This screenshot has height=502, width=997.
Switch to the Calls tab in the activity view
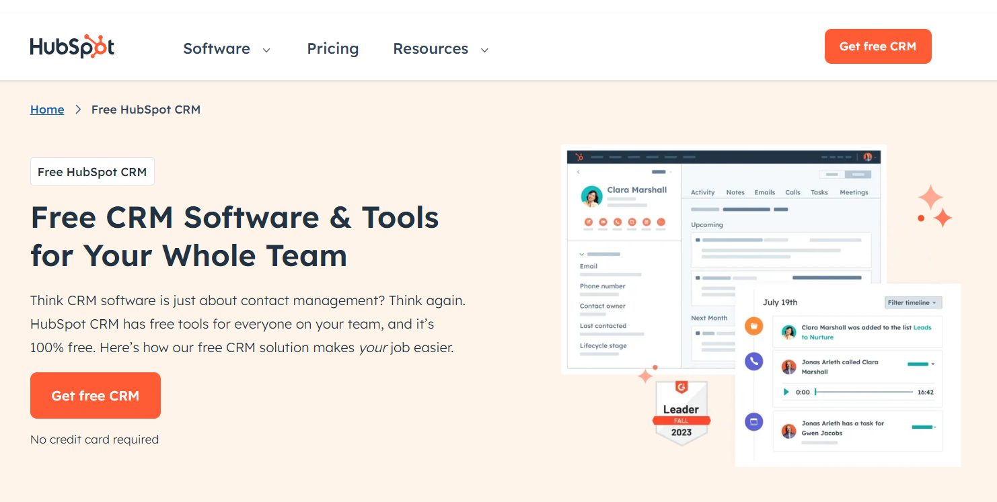[x=792, y=192]
